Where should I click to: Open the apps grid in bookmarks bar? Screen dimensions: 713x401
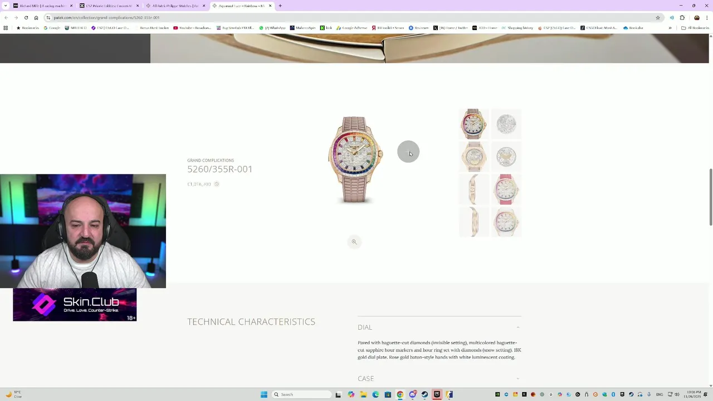(6, 28)
